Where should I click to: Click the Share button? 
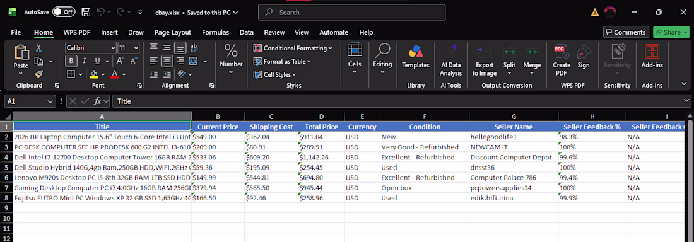(x=671, y=32)
